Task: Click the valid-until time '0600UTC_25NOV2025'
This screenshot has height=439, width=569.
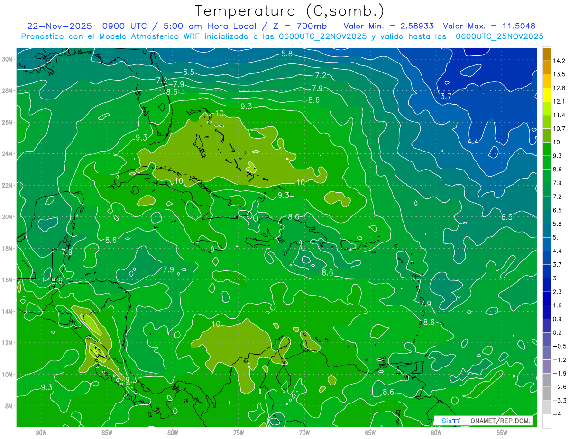Action: (499, 36)
